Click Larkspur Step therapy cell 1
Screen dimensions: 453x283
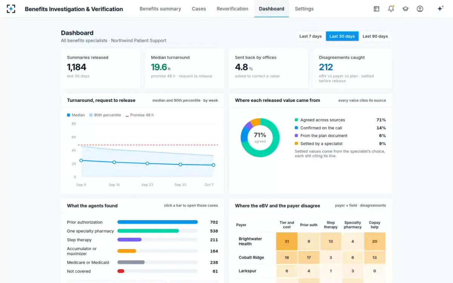click(331, 271)
